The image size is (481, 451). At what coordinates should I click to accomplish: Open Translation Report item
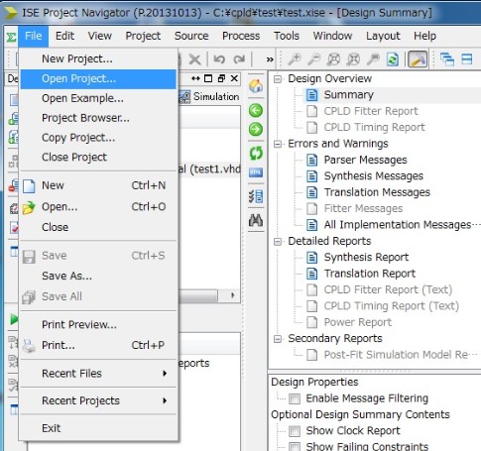click(370, 274)
